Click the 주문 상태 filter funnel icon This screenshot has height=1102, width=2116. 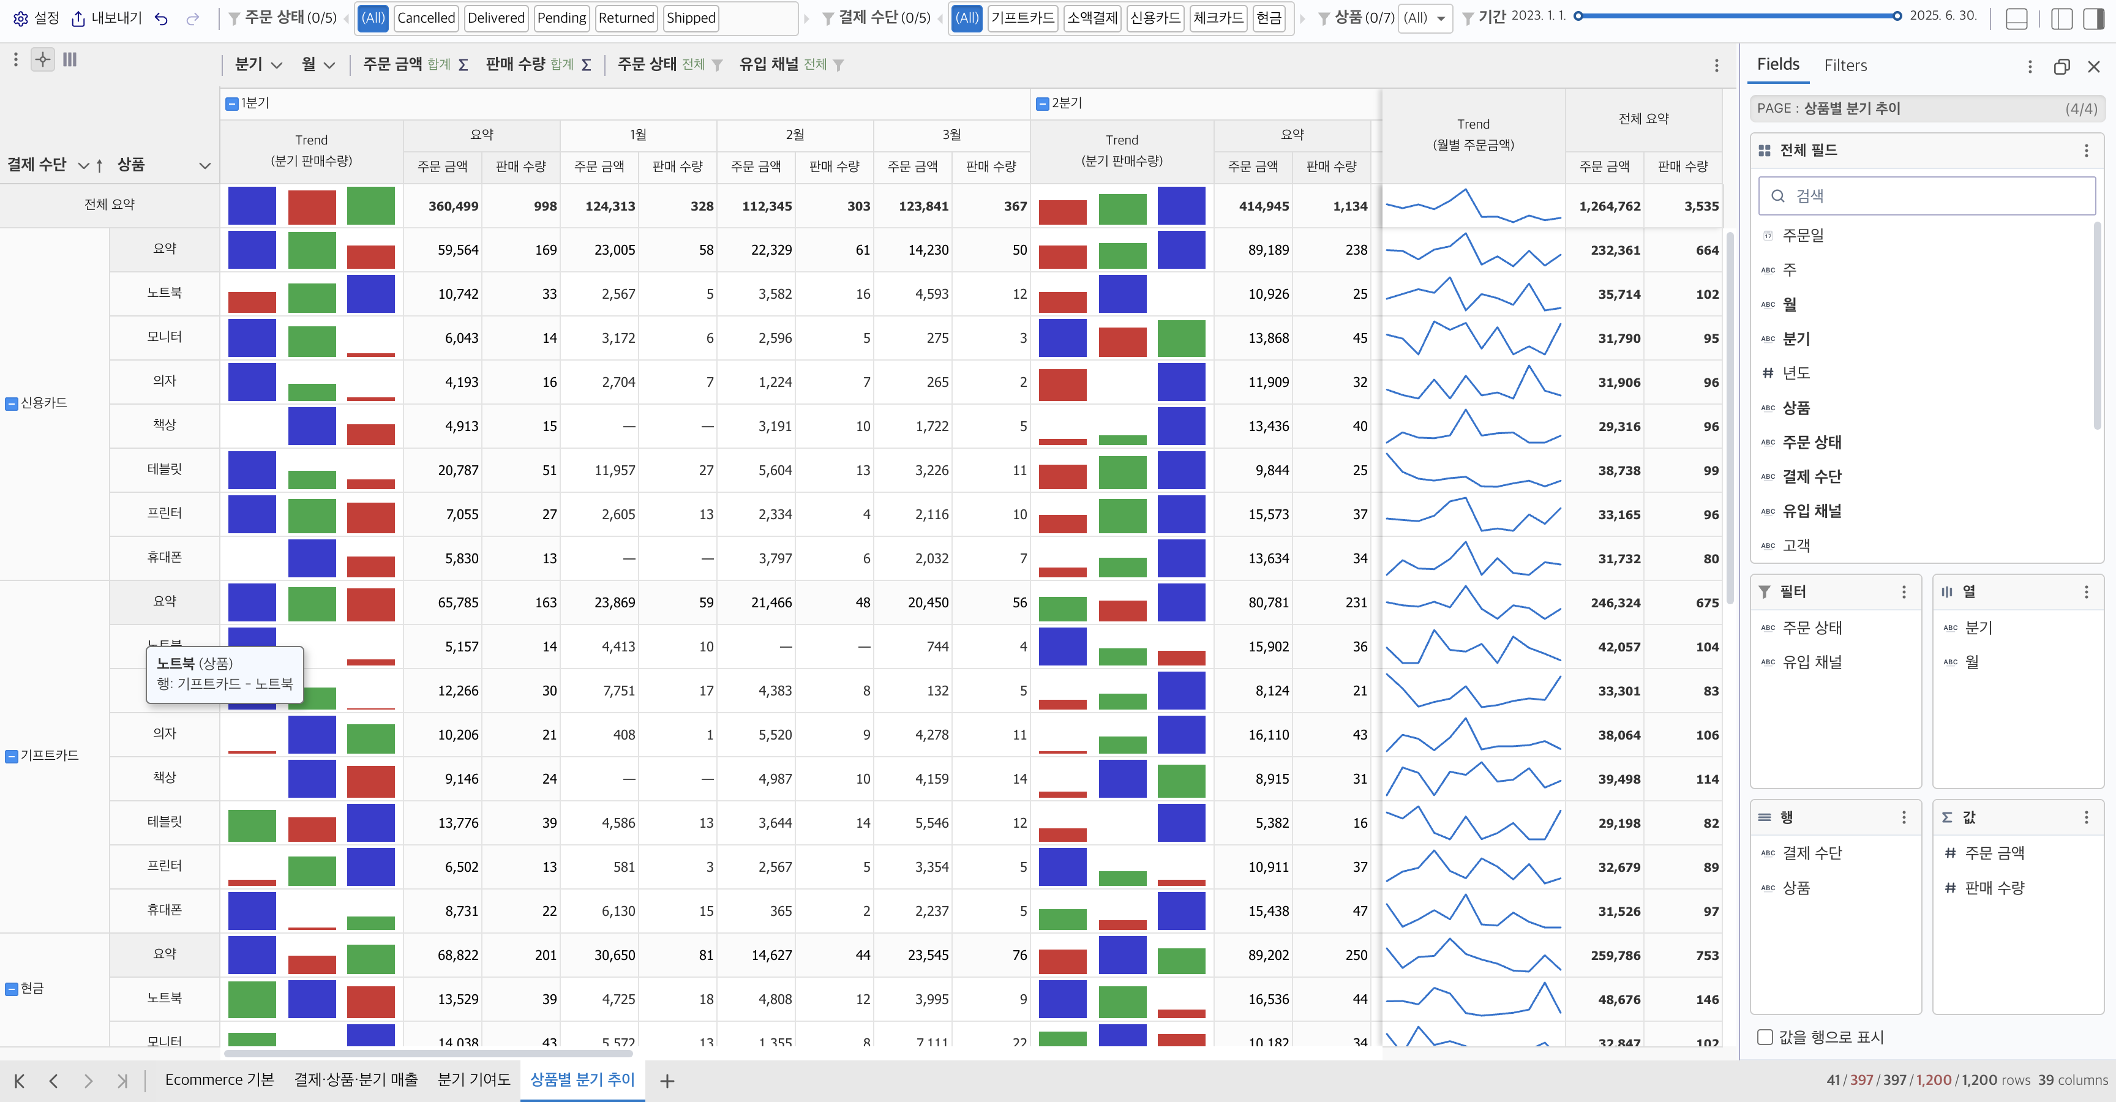click(234, 18)
